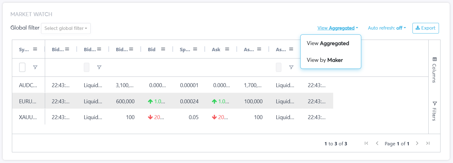
Task: Choose View by Maker from the menu
Action: (325, 60)
